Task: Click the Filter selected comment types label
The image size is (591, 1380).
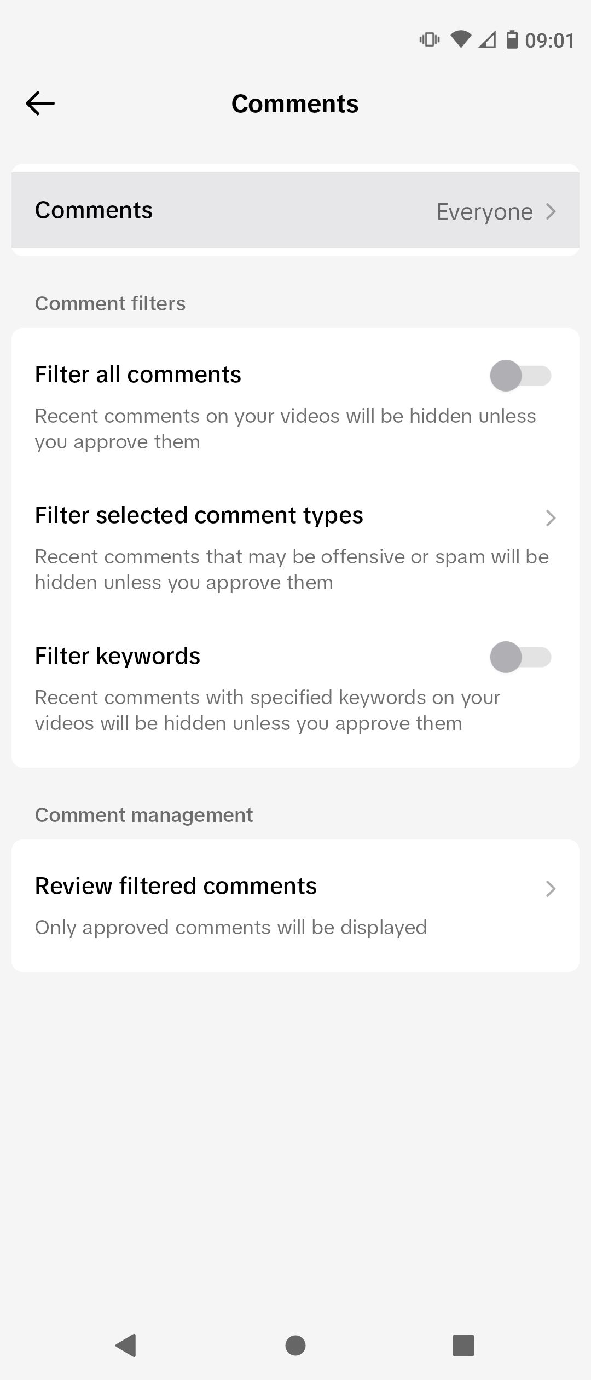Action: click(199, 515)
